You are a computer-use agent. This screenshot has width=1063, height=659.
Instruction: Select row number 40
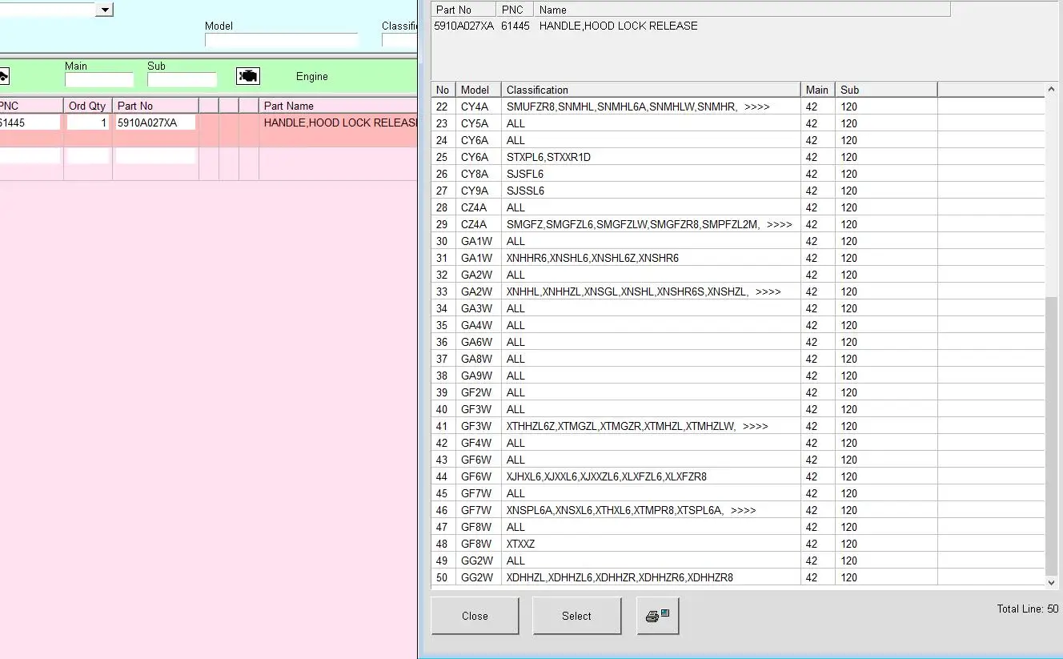pos(738,409)
